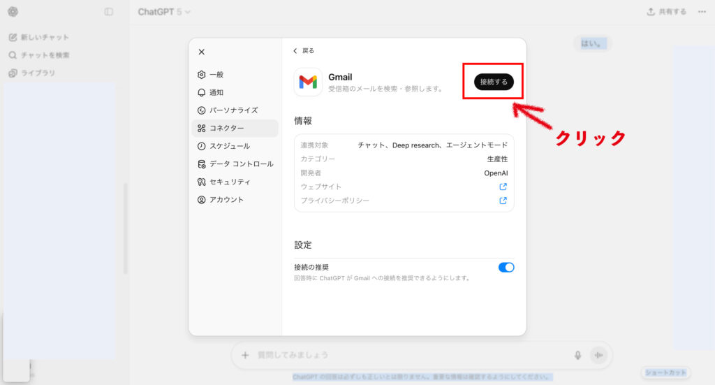Toggle the 接続の推奨 switch
The width and height of the screenshot is (715, 385).
pyautogui.click(x=506, y=268)
